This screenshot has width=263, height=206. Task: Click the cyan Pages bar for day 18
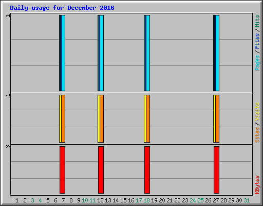point(148,53)
